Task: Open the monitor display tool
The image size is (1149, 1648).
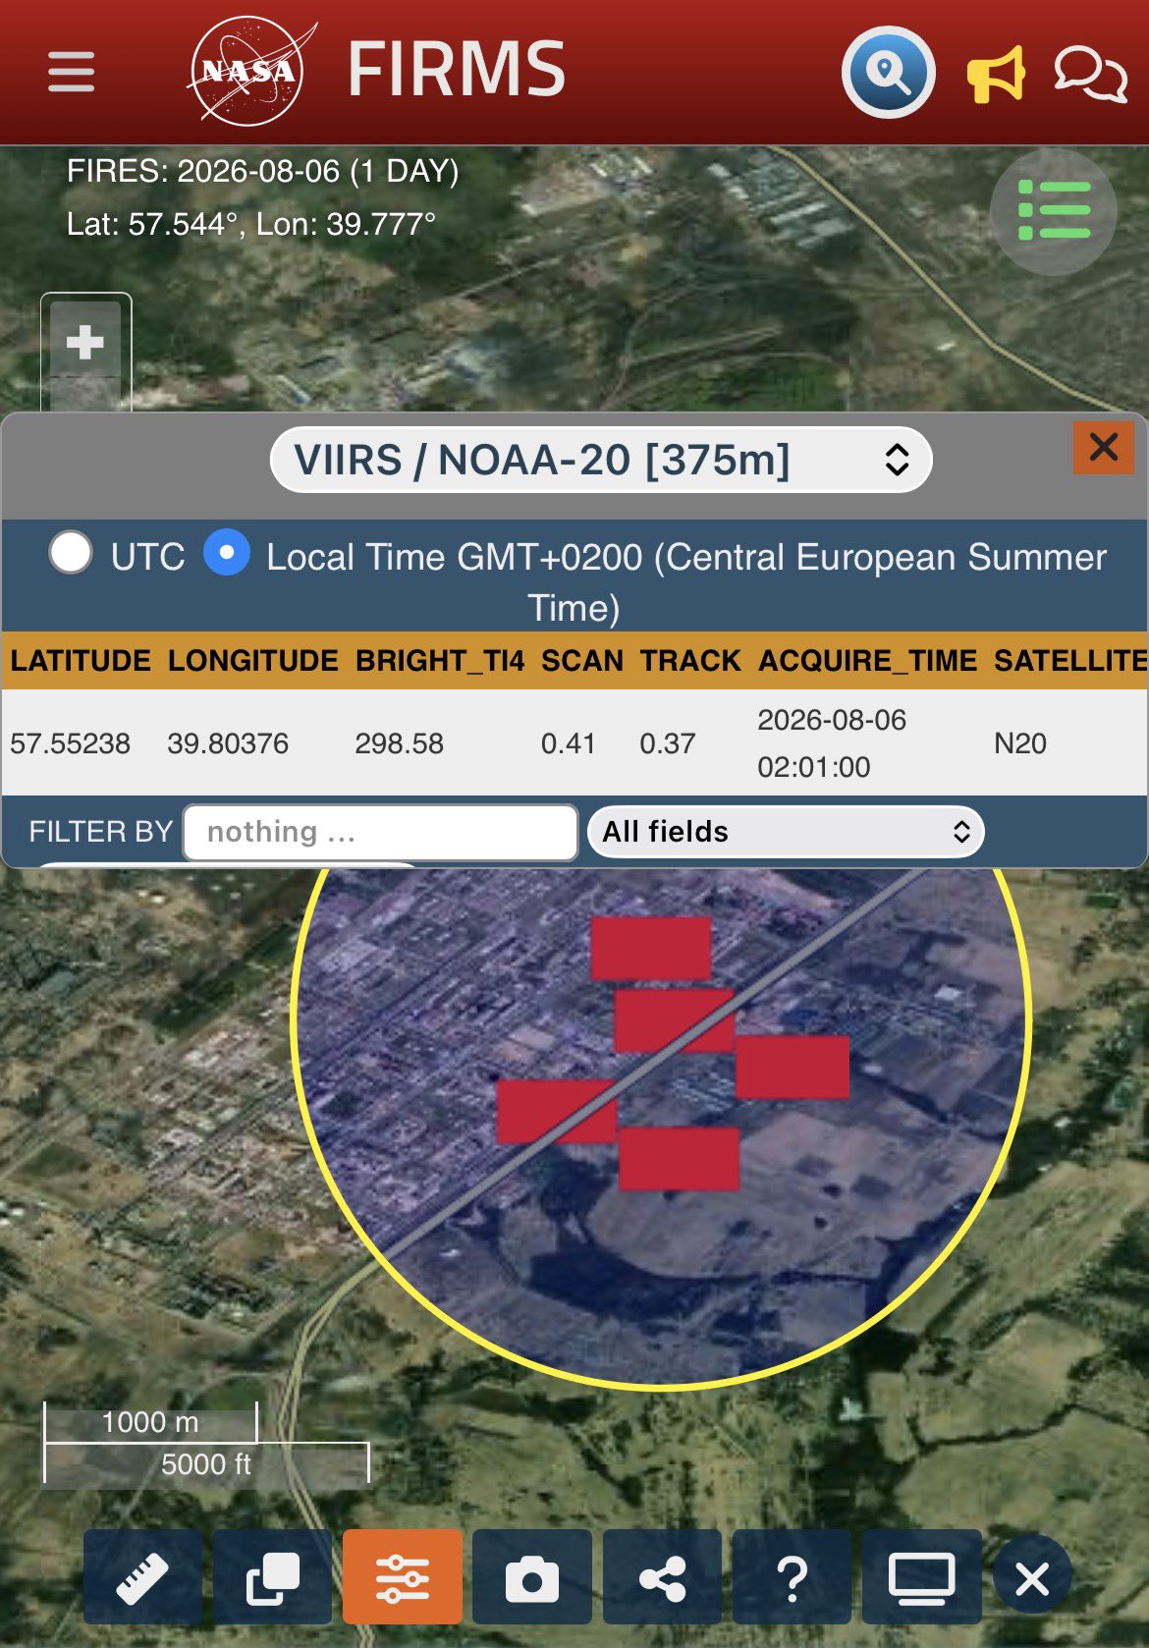Action: (921, 1577)
